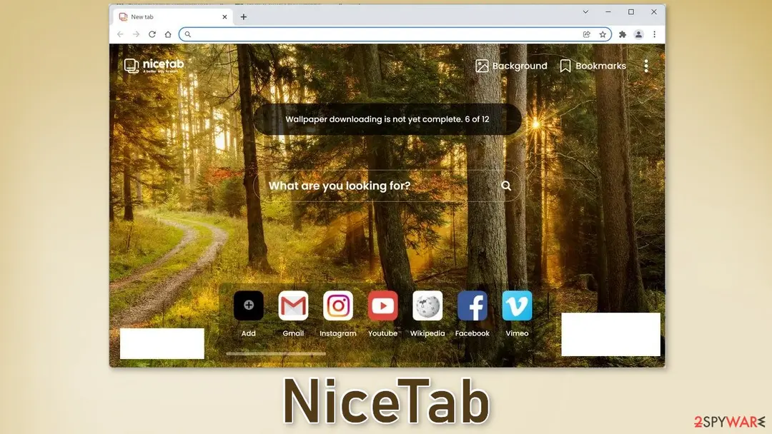This screenshot has width=772, height=434.
Task: Select the New tab tab
Action: [x=173, y=16]
